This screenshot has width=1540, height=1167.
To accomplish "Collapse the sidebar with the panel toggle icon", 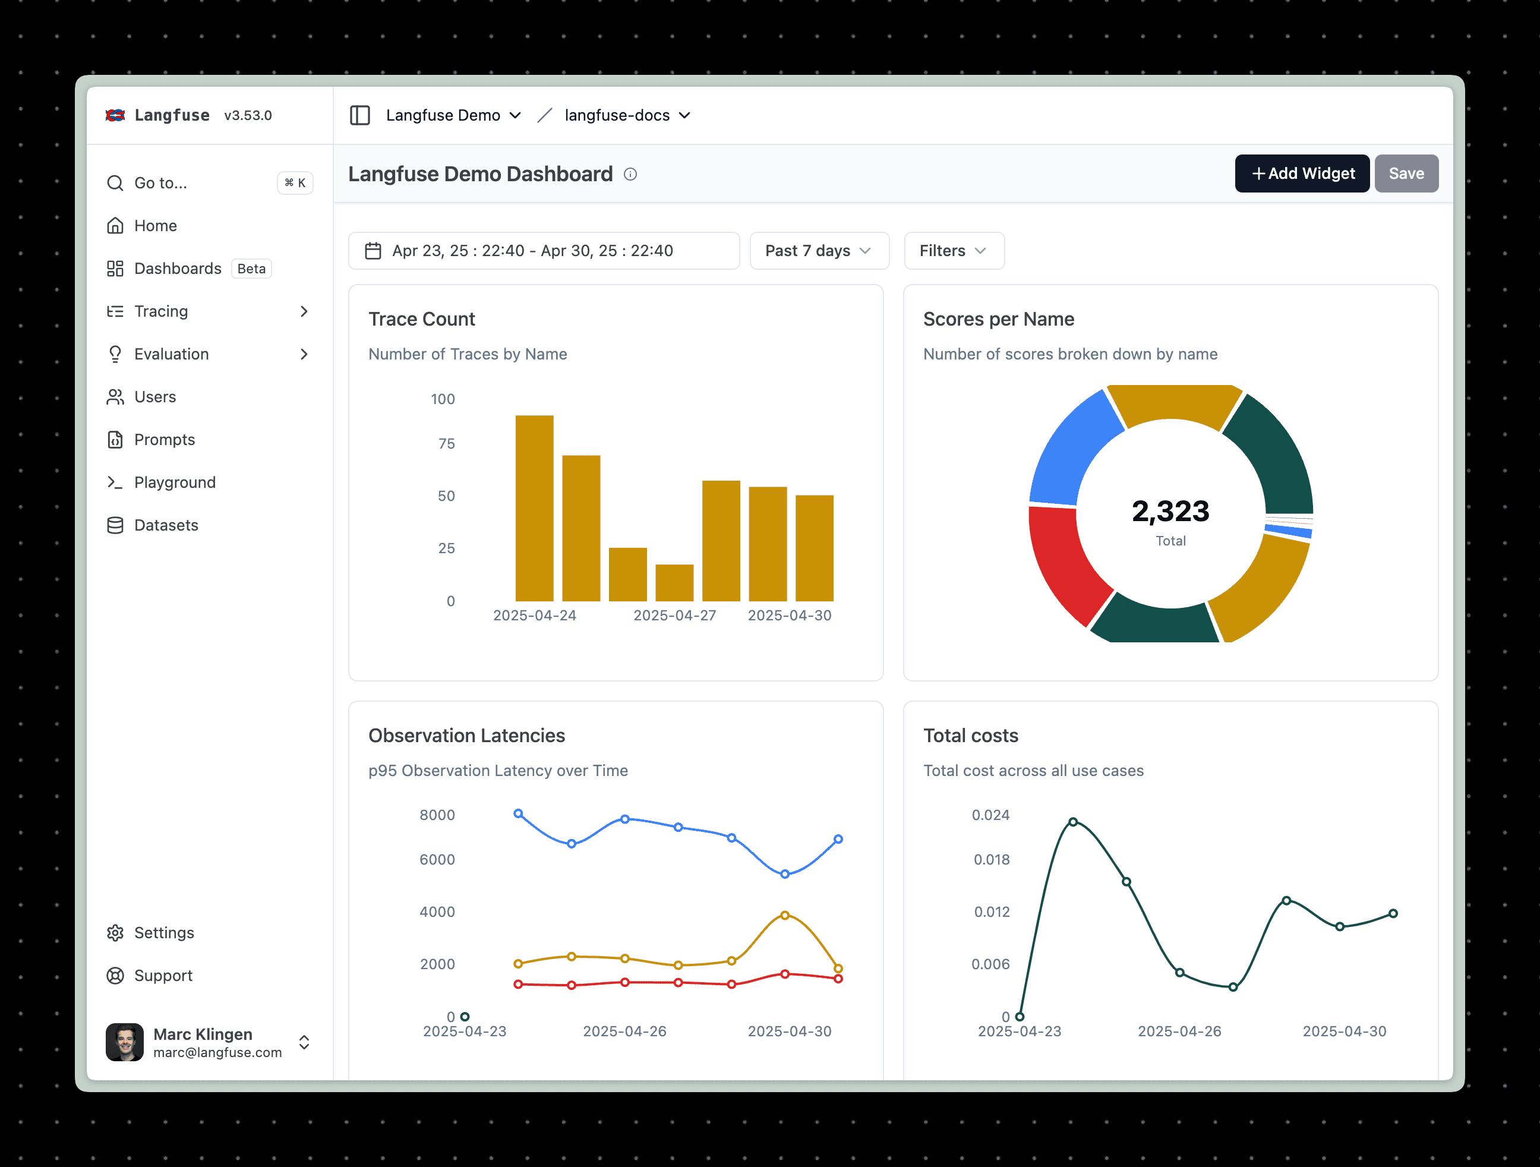I will 360,115.
